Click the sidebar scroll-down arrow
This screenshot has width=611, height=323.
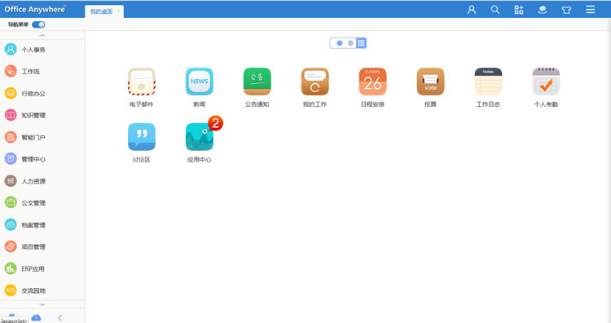point(42,305)
